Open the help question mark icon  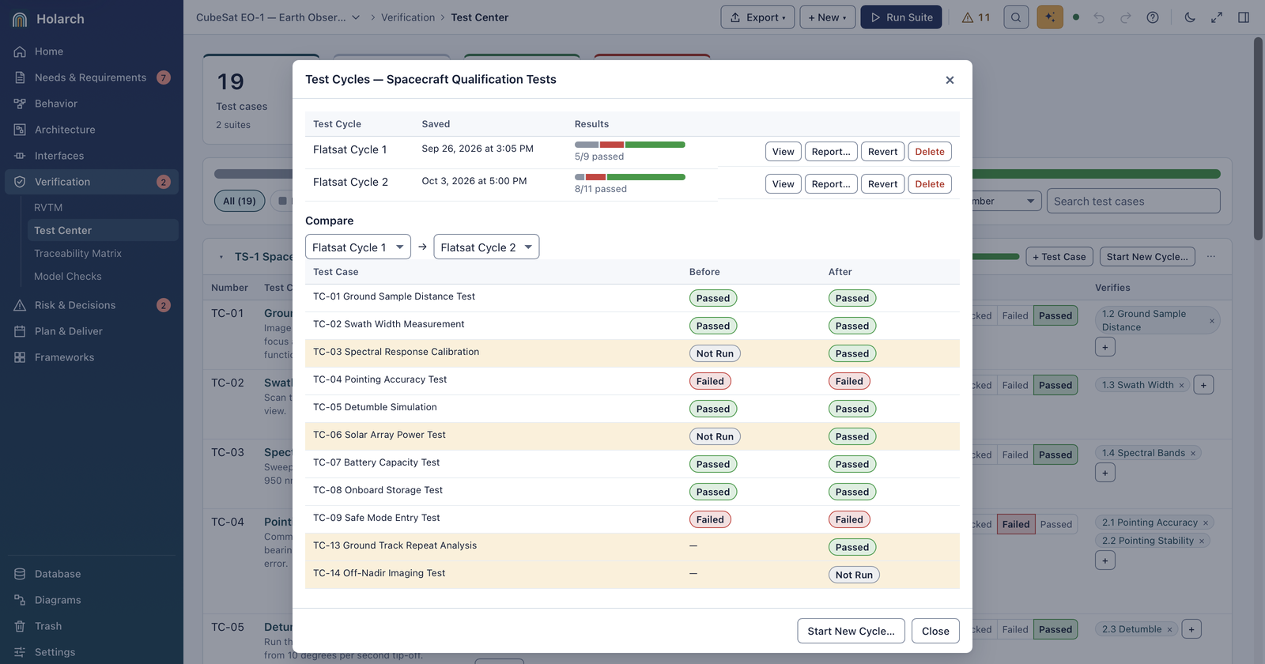click(x=1153, y=17)
